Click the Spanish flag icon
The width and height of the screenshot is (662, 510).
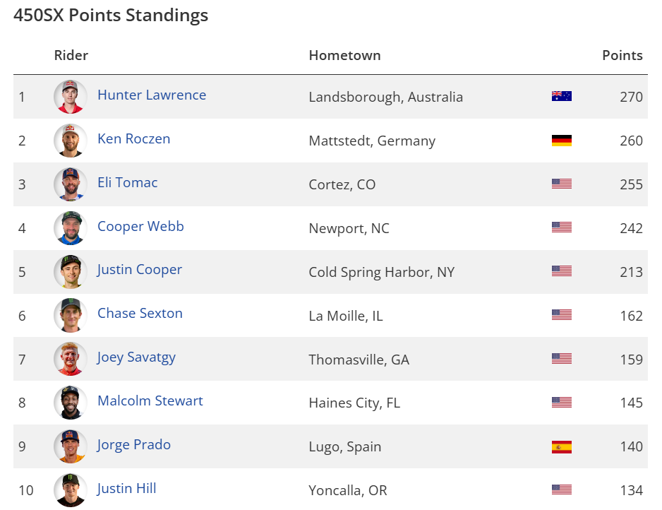pos(561,446)
